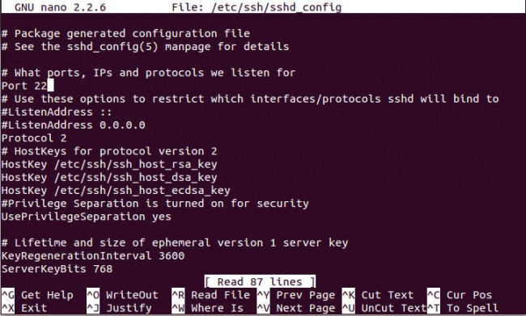Select the ^T To Spell shortcut
This screenshot has width=526, height=316.
(463, 308)
